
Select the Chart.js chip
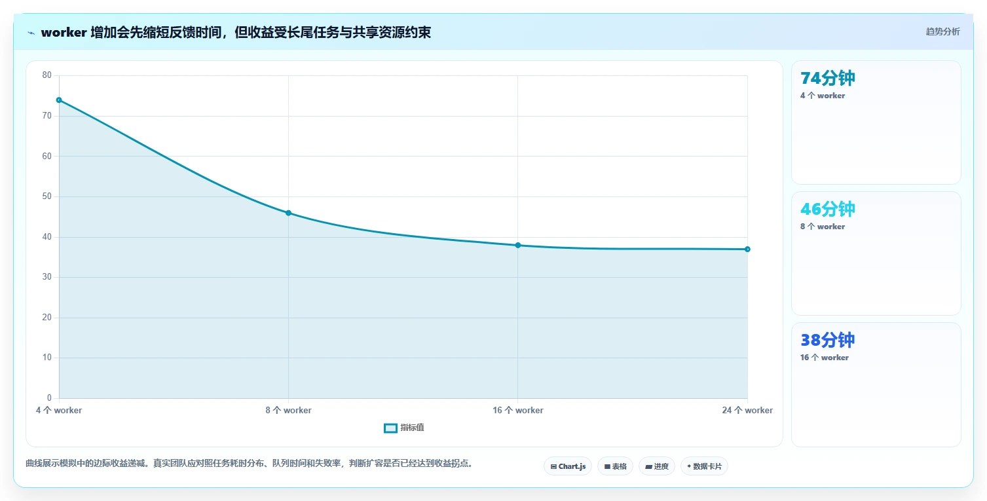point(568,466)
